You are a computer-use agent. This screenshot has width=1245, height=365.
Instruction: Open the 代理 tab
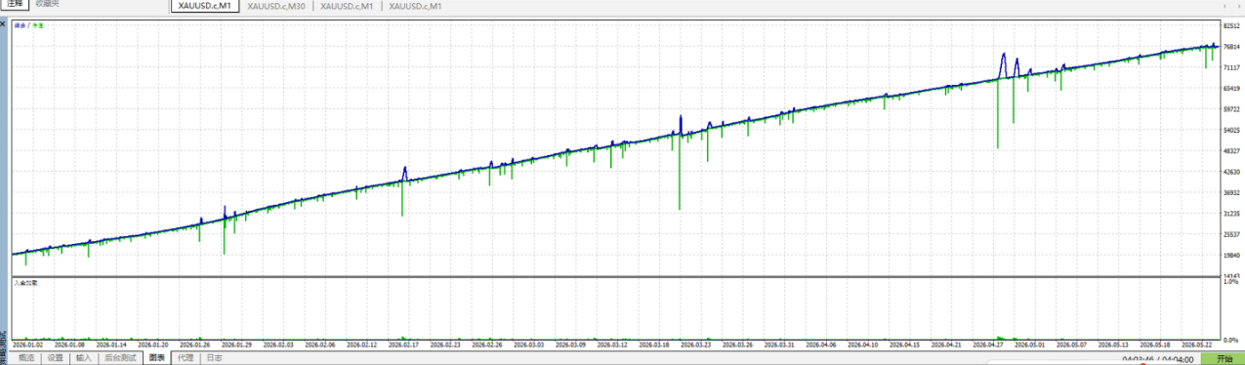[x=185, y=358]
